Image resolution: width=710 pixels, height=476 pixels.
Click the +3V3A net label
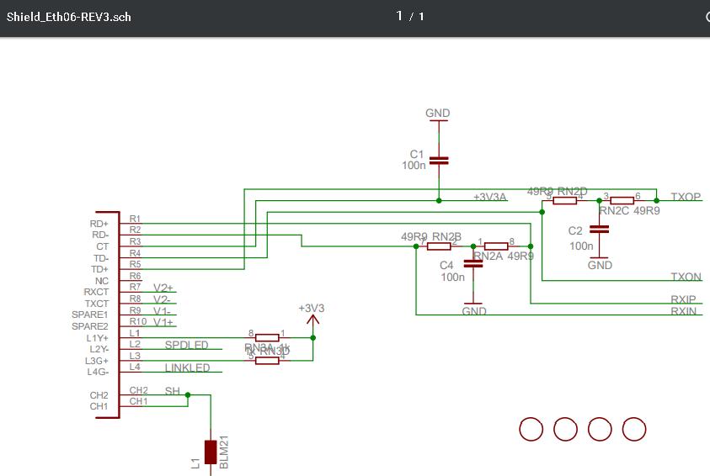pyautogui.click(x=489, y=197)
